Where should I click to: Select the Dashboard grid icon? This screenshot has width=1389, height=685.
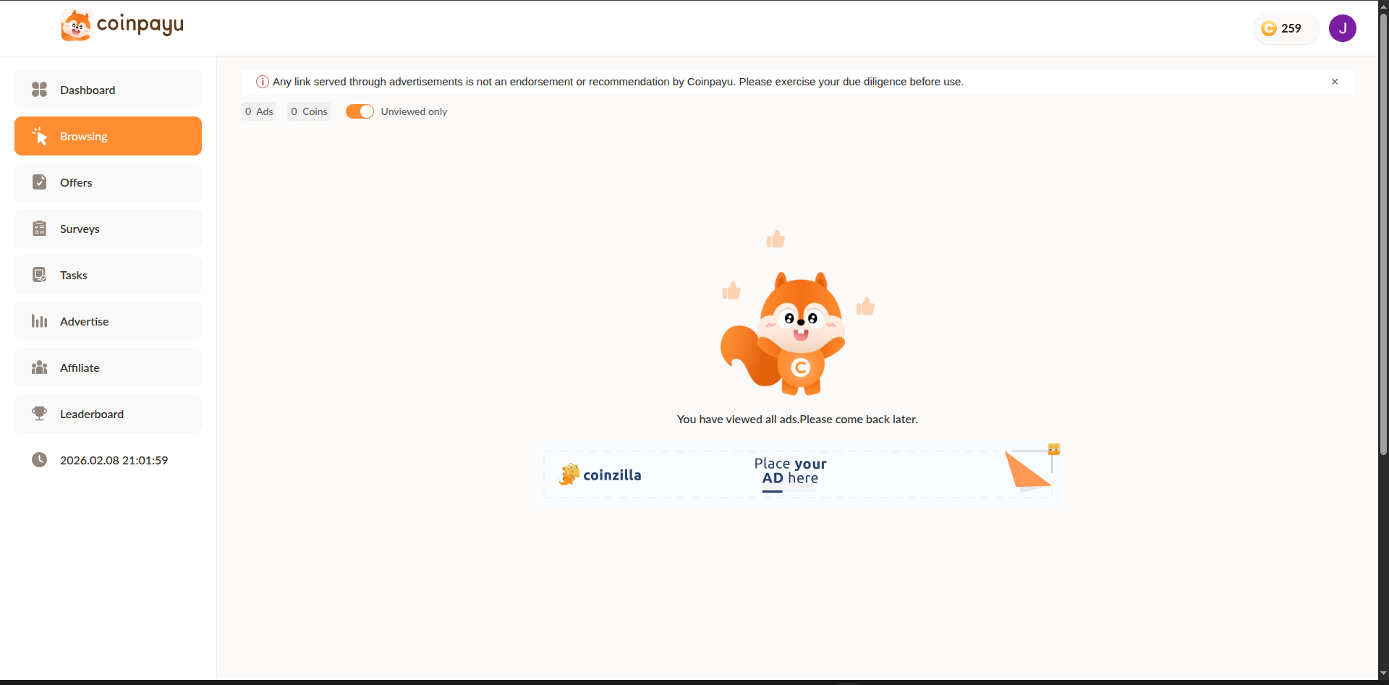click(x=39, y=90)
